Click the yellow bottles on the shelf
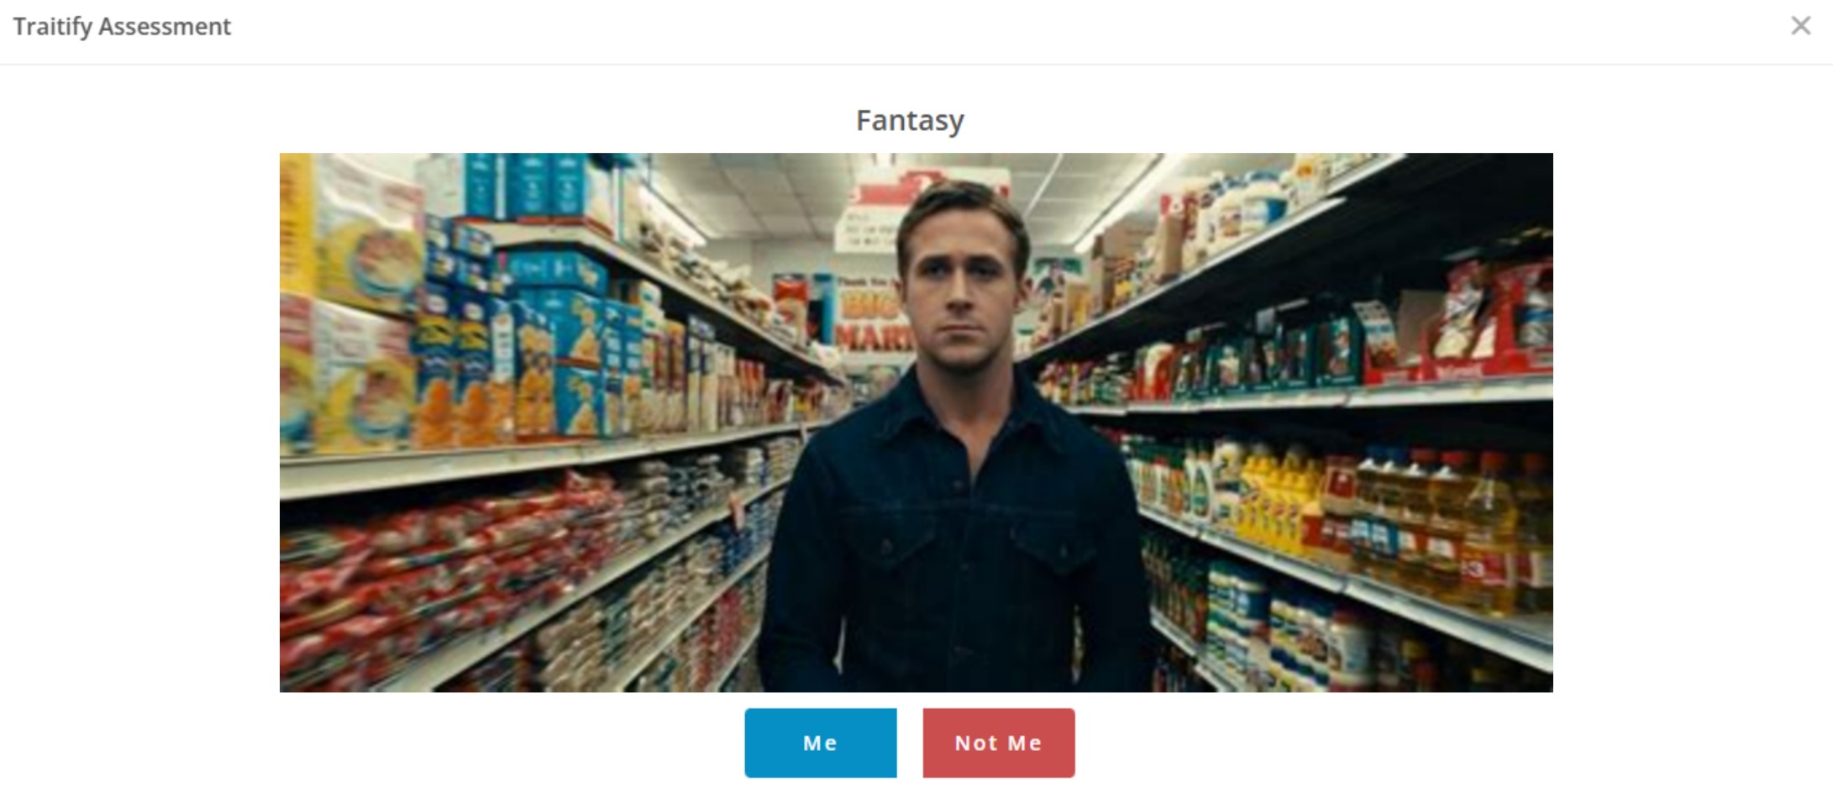This screenshot has width=1833, height=798. click(1277, 496)
